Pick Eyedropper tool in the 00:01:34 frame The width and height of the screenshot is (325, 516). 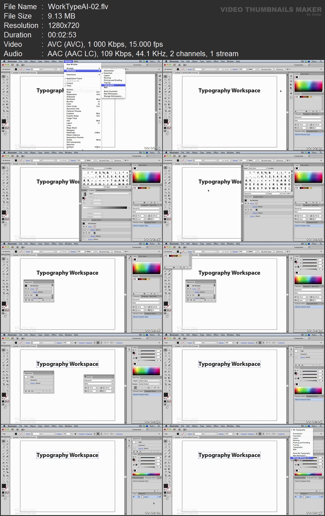click(x=165, y=290)
